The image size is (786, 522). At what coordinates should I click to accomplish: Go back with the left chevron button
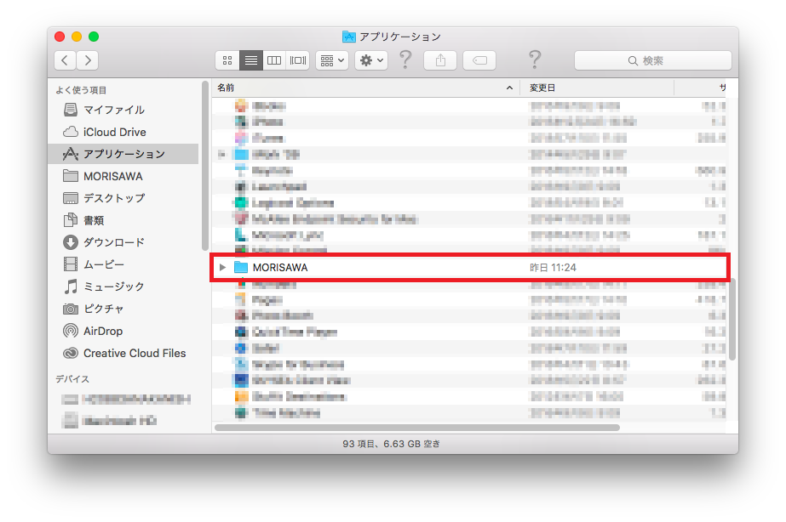point(66,60)
